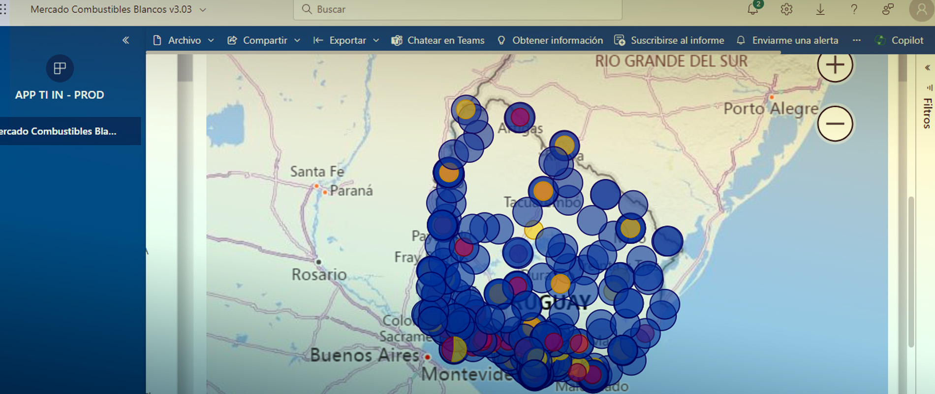Zoom in the map with plus button

point(835,65)
